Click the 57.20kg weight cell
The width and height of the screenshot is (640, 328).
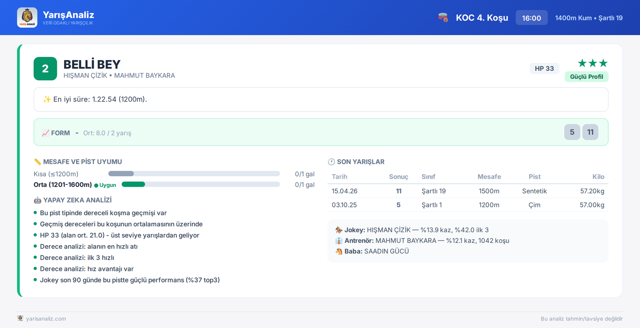pyautogui.click(x=592, y=191)
